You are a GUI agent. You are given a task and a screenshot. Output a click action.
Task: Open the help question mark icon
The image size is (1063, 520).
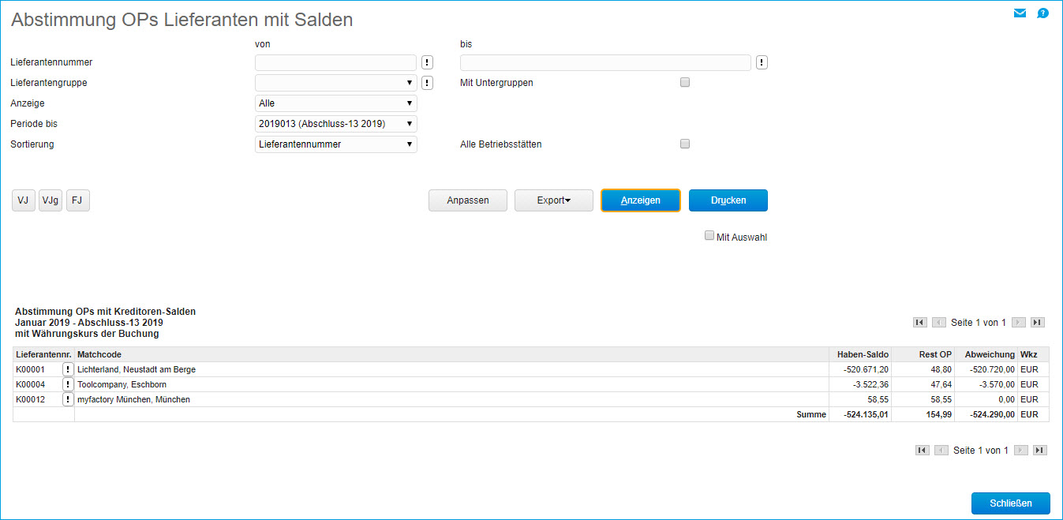click(x=1042, y=13)
